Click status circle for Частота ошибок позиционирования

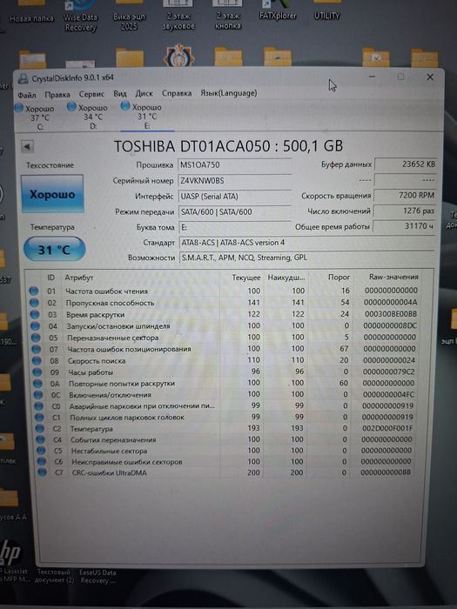coord(37,349)
